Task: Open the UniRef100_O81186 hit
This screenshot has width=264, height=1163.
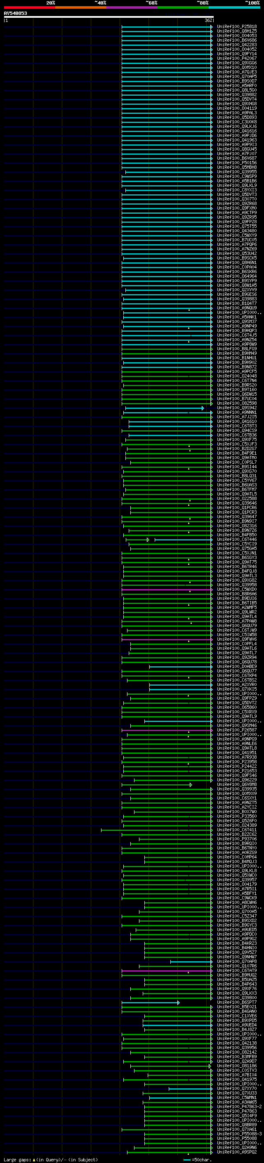Action: 236,1066
